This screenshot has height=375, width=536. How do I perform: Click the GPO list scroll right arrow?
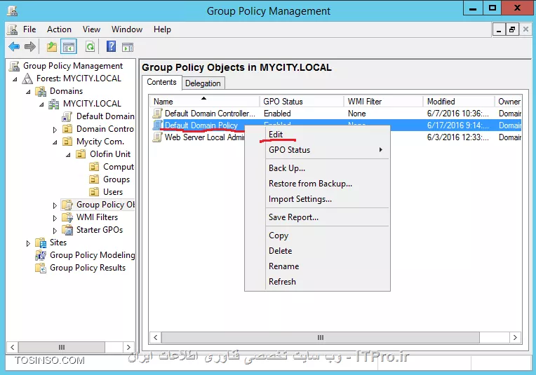515,337
